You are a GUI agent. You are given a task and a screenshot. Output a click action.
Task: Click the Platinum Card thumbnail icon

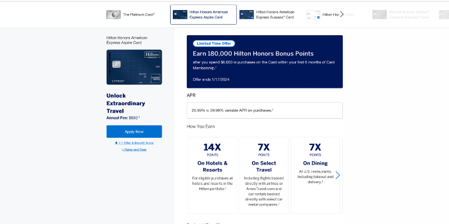pos(113,15)
